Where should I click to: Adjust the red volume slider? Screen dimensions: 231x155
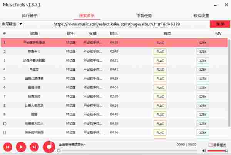(x=217, y=151)
